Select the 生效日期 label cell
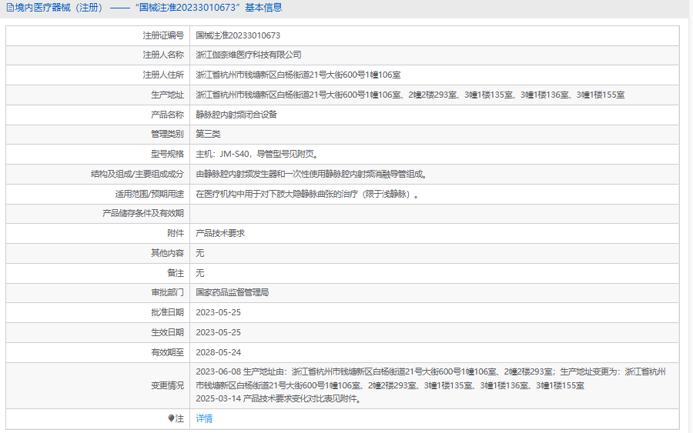 [167, 332]
